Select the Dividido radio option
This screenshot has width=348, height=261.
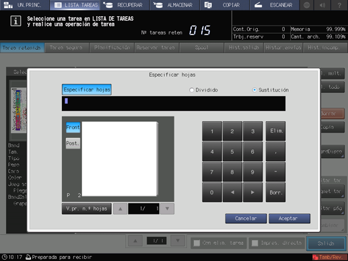coord(191,90)
